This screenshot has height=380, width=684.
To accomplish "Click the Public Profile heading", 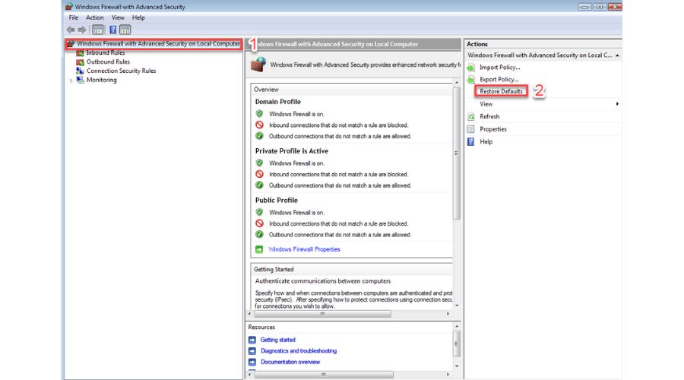I will point(276,200).
